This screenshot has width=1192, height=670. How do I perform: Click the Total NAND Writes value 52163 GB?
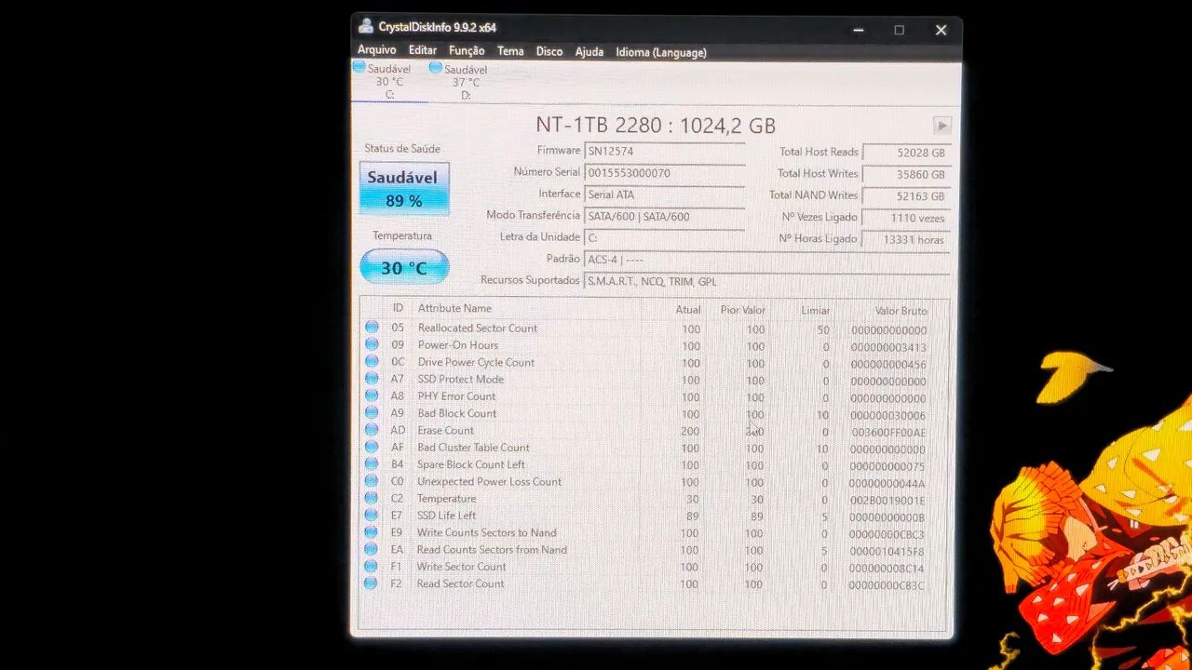tap(905, 196)
